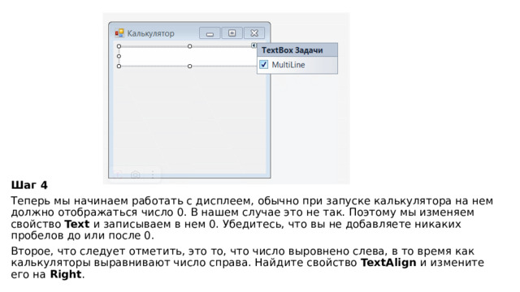Click the bold word Text in paragraph
The image size is (520, 292).
77,224
